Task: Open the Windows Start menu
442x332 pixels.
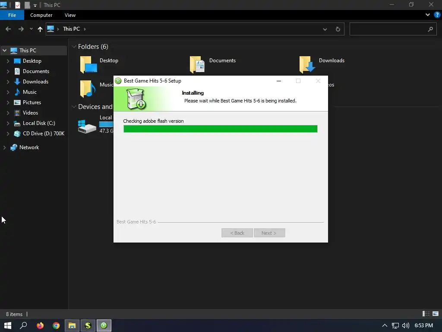Action: coord(8,326)
